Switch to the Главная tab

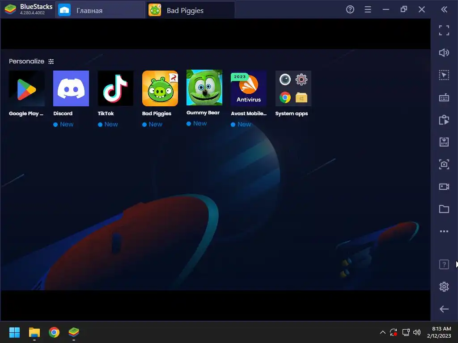(x=100, y=10)
